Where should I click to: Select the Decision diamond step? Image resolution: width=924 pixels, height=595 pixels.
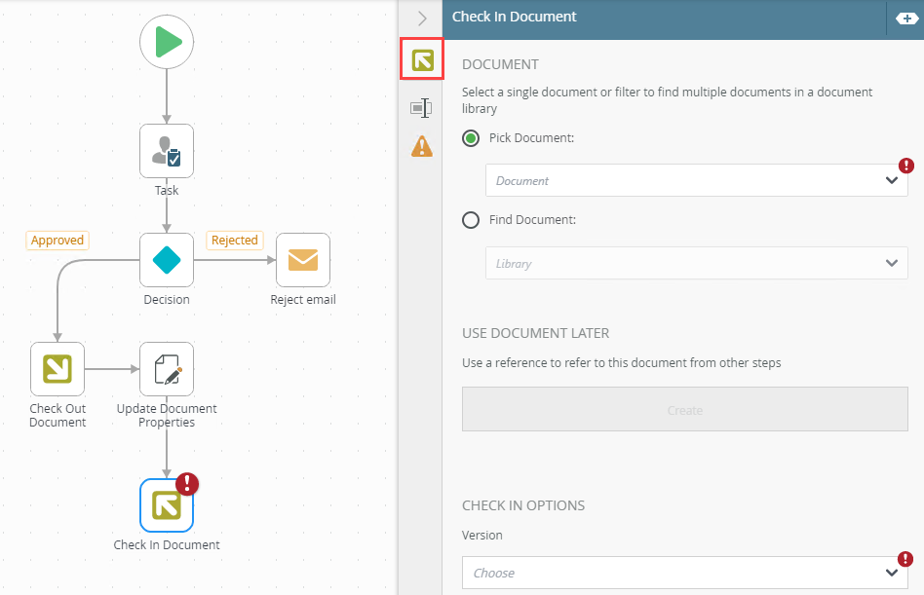click(167, 260)
